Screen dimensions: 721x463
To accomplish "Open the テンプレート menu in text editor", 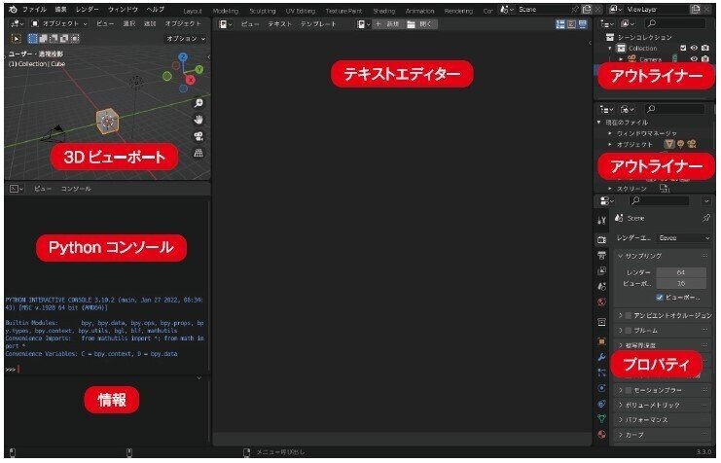I will click(x=318, y=24).
